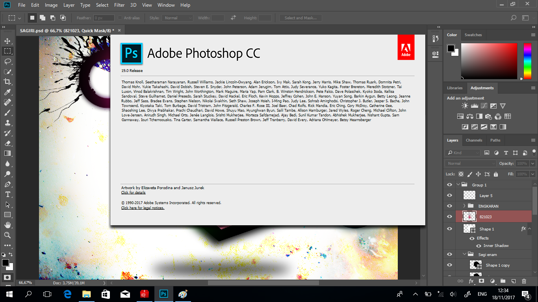Click the Feather input field
The width and height of the screenshot is (538, 302).
[x=104, y=18]
